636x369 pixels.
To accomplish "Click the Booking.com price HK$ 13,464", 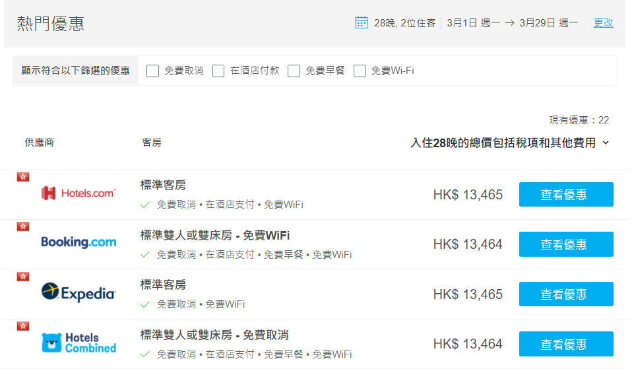I will click(468, 244).
